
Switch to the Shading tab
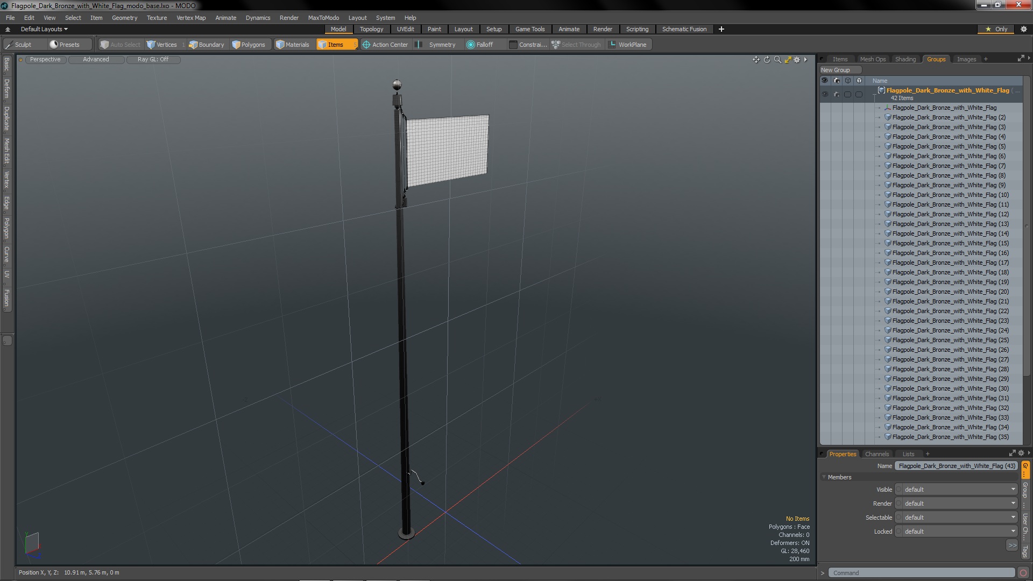tap(905, 59)
